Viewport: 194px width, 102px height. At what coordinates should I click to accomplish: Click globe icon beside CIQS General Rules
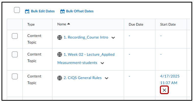[60, 78]
